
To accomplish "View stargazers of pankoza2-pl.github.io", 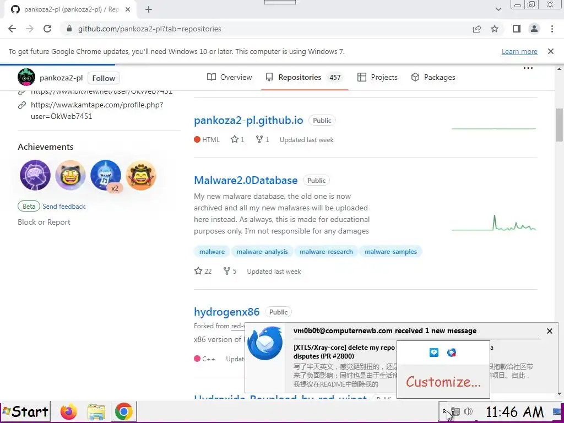I will click(237, 139).
